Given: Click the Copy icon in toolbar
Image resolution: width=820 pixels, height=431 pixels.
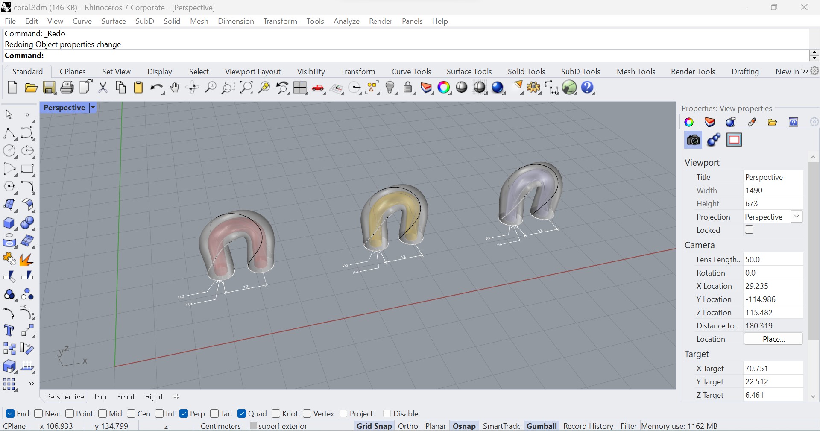Looking at the screenshot, I should (x=121, y=88).
